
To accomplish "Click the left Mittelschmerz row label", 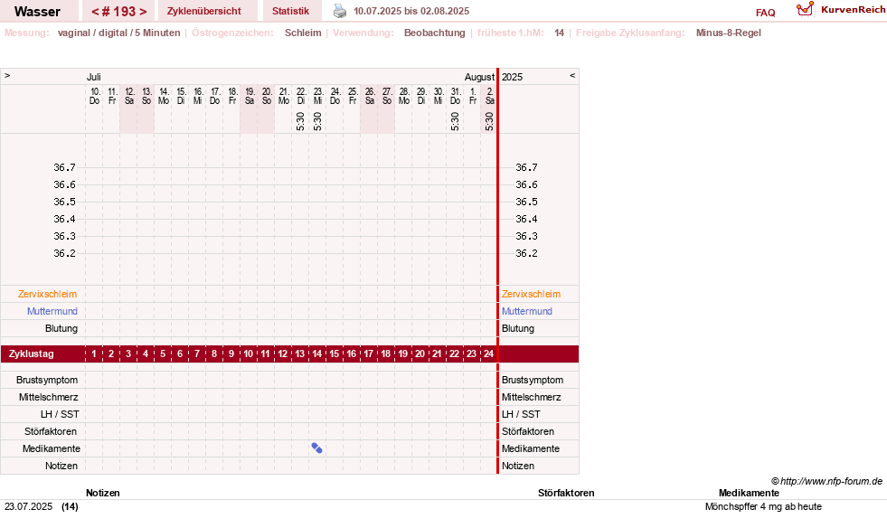I will click(x=48, y=397).
